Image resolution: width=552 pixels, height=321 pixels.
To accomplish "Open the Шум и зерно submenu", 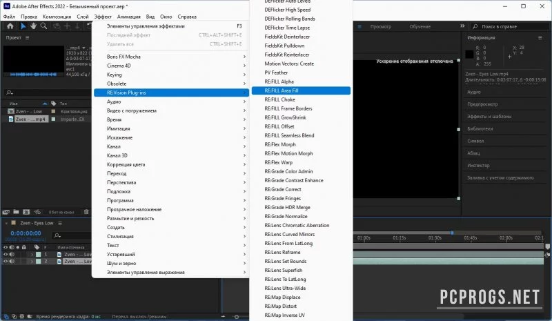I will pos(171,263).
